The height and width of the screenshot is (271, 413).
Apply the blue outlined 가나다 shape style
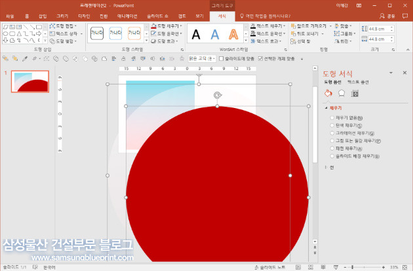pyautogui.click(x=115, y=33)
